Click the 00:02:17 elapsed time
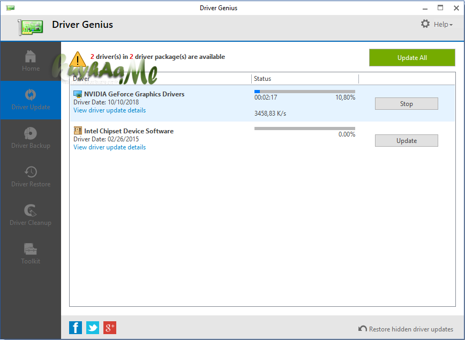Screen dimensions: 465x340 coord(265,97)
